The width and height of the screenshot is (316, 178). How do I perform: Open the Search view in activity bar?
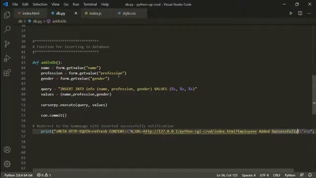tap(7, 29)
